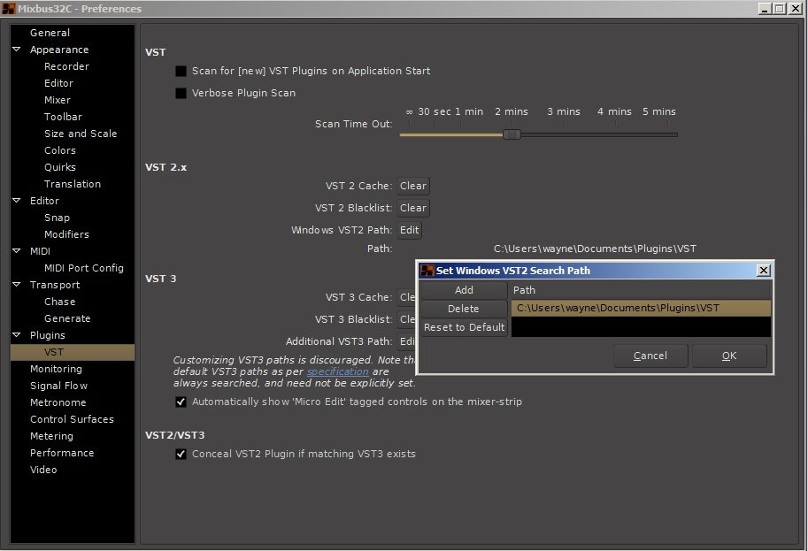Select Performance settings
808x551 pixels.
pos(62,453)
